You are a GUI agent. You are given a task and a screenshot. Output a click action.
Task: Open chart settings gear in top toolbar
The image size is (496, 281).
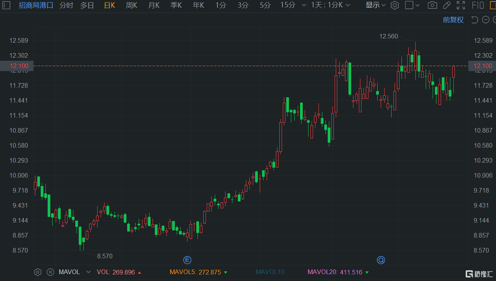395,5
